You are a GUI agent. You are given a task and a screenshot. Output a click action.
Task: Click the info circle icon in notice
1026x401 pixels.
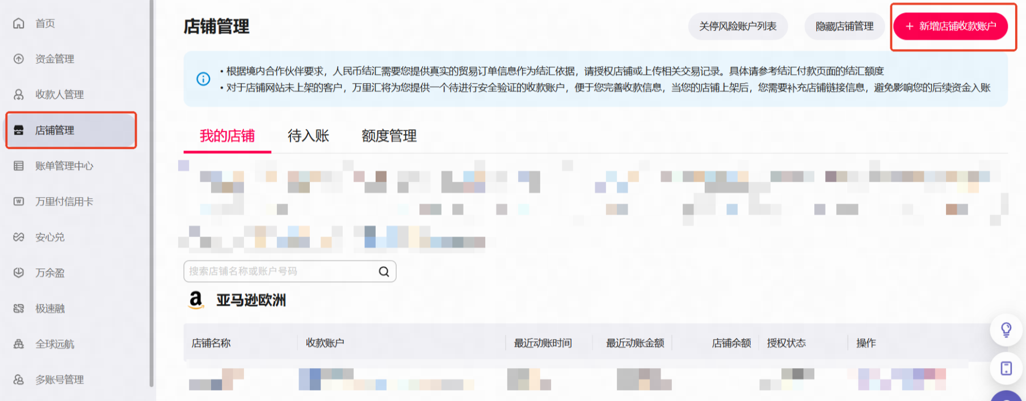click(x=203, y=79)
